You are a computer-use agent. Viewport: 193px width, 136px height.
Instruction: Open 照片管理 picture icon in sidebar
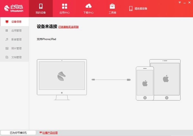pyautogui.click(x=7, y=48)
